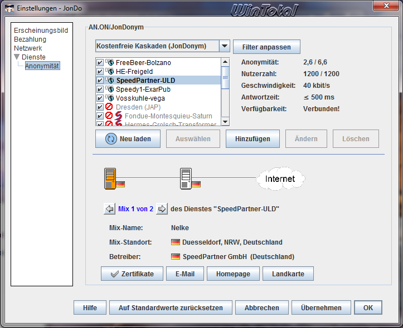Click the red S icon beside Fondue-Montesquieu-Saturn
The width and height of the screenshot is (403, 328).
click(x=118, y=116)
